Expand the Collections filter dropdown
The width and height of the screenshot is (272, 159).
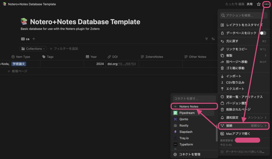pos(33,49)
